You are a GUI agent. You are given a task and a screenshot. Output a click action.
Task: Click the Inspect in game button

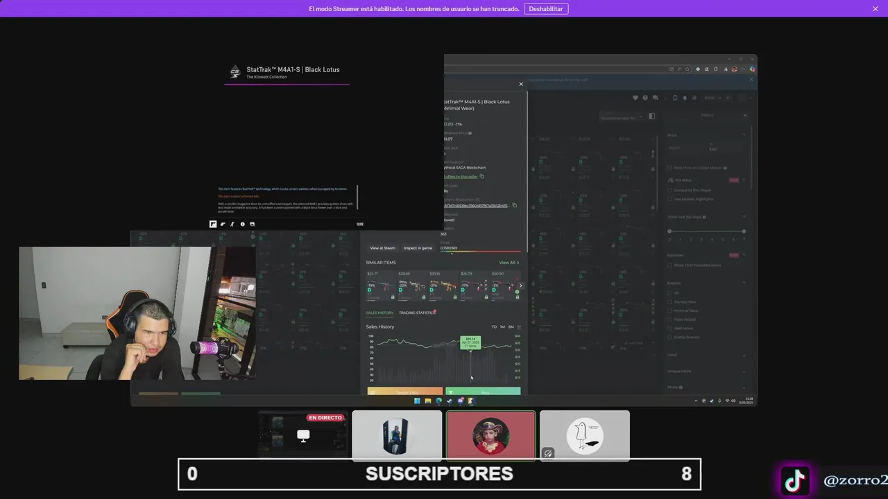point(418,248)
